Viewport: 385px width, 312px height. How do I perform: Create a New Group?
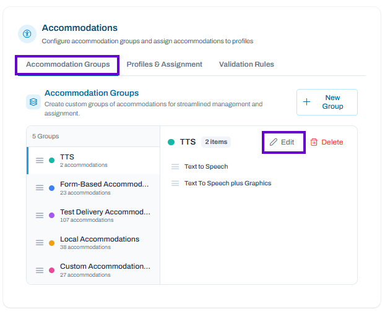pyautogui.click(x=327, y=102)
